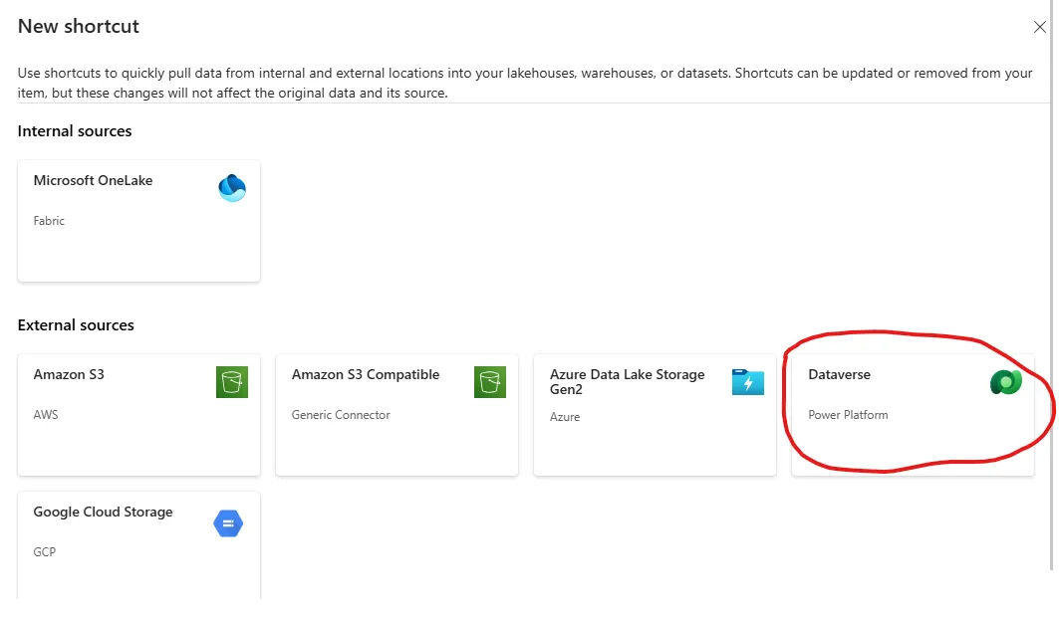
Task: Click the Azure Data Lake Storage Gen2 lightning icon
Action: click(x=747, y=381)
